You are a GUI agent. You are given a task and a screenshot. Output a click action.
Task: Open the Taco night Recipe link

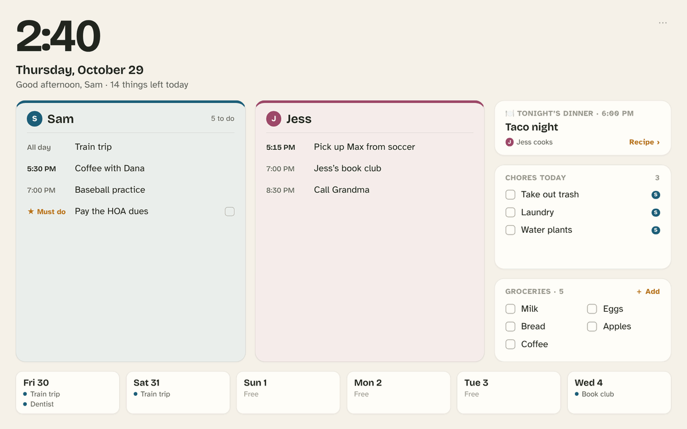644,142
